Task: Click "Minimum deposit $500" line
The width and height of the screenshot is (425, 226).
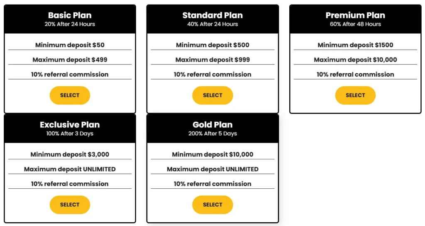Action: [x=212, y=45]
